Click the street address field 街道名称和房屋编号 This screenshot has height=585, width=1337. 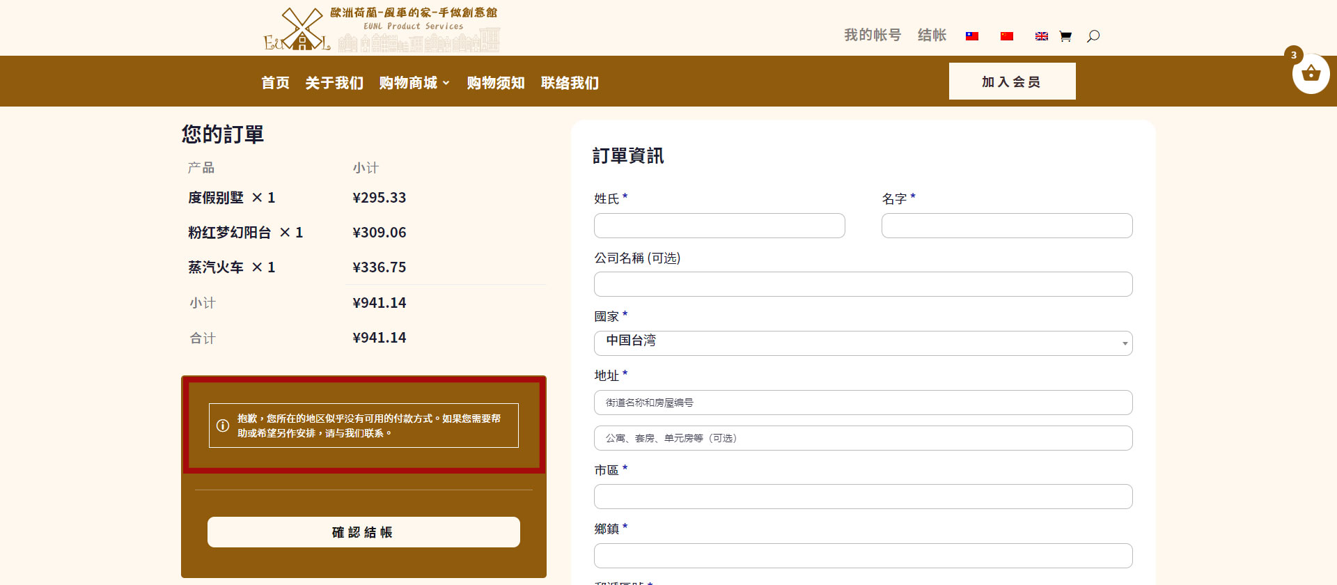coord(863,403)
